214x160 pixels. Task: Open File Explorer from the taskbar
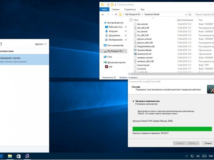[10, 156]
